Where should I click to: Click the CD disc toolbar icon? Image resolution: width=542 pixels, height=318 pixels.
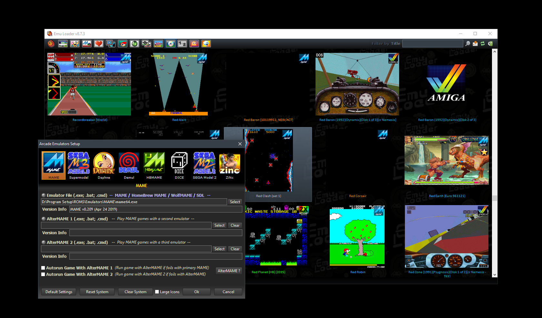(171, 44)
